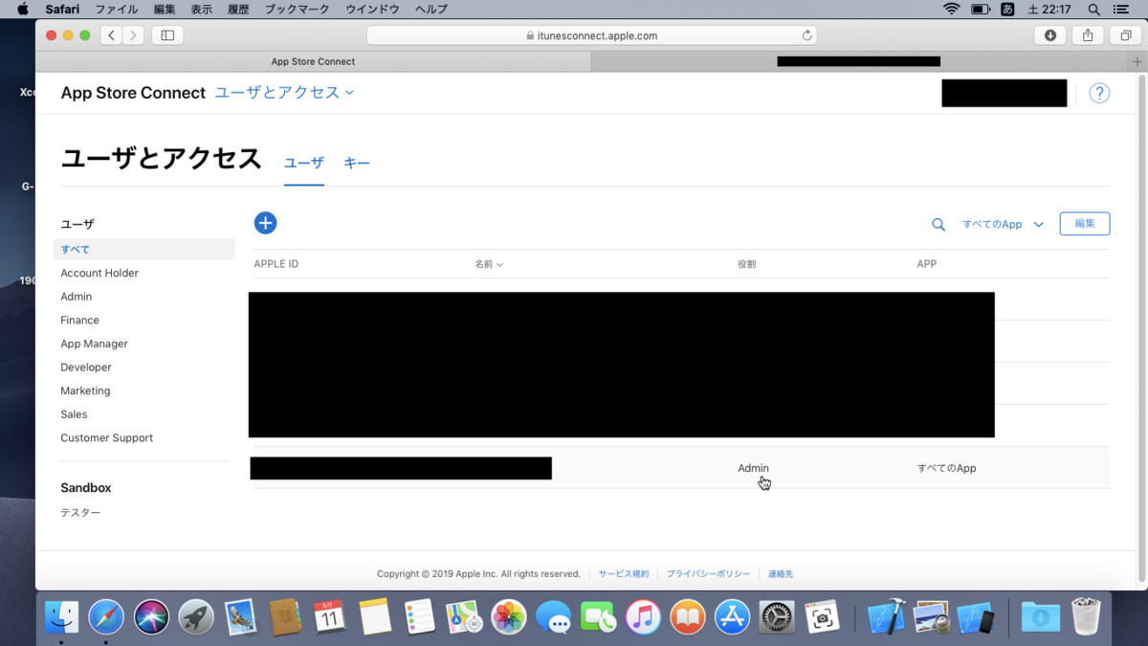This screenshot has height=646, width=1148.
Task: Launch System Preferences from the Dock
Action: [x=776, y=617]
